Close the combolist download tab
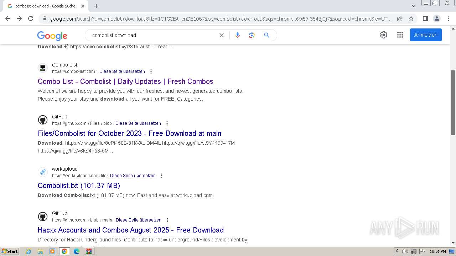The width and height of the screenshot is (456, 256). [83, 6]
